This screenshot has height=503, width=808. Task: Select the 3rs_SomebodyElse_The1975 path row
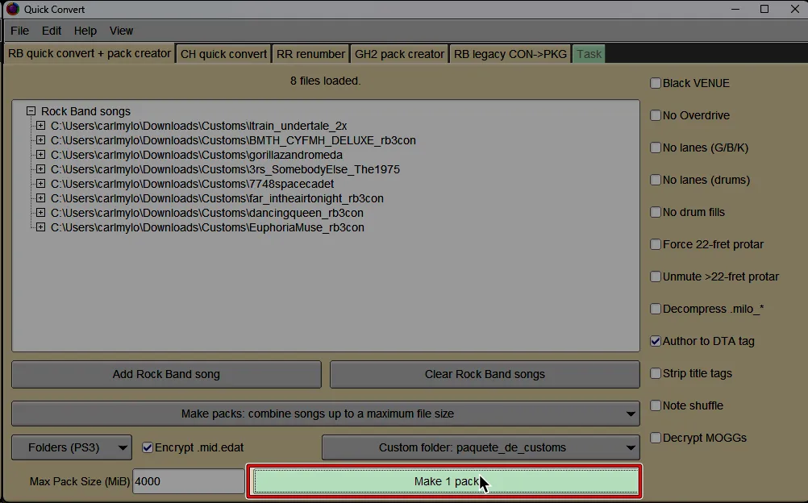coord(225,169)
